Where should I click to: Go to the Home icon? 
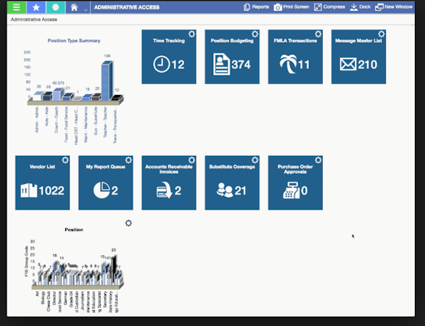point(74,7)
